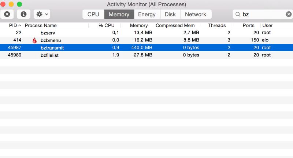Screen dimensions: 293x158
Task: Open the gear actions dropdown menu
Action: 42,14
